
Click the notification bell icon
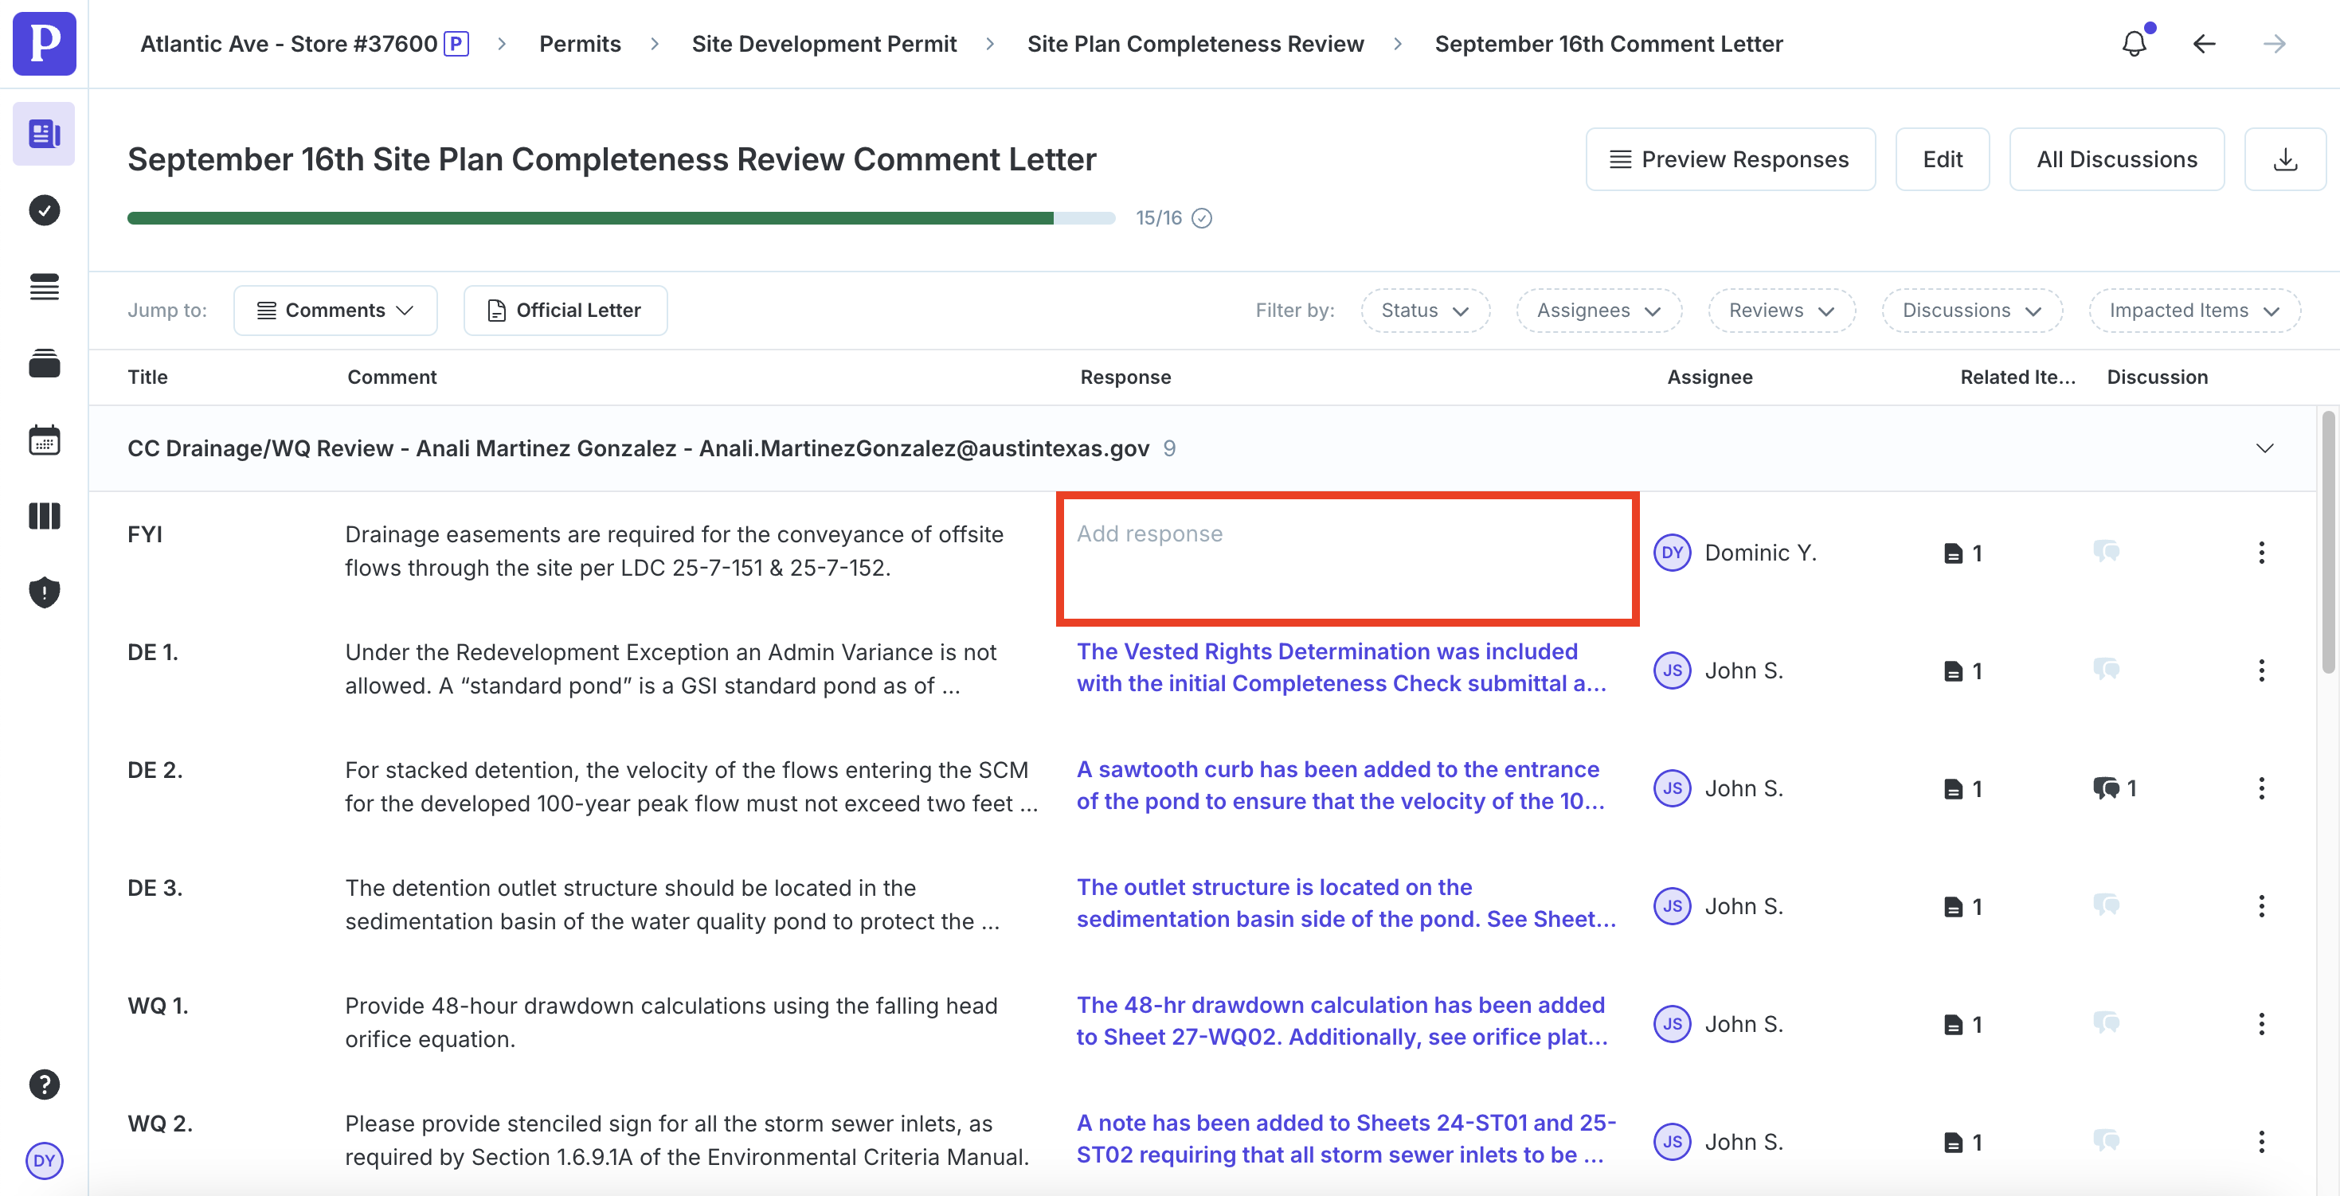pos(2134,44)
